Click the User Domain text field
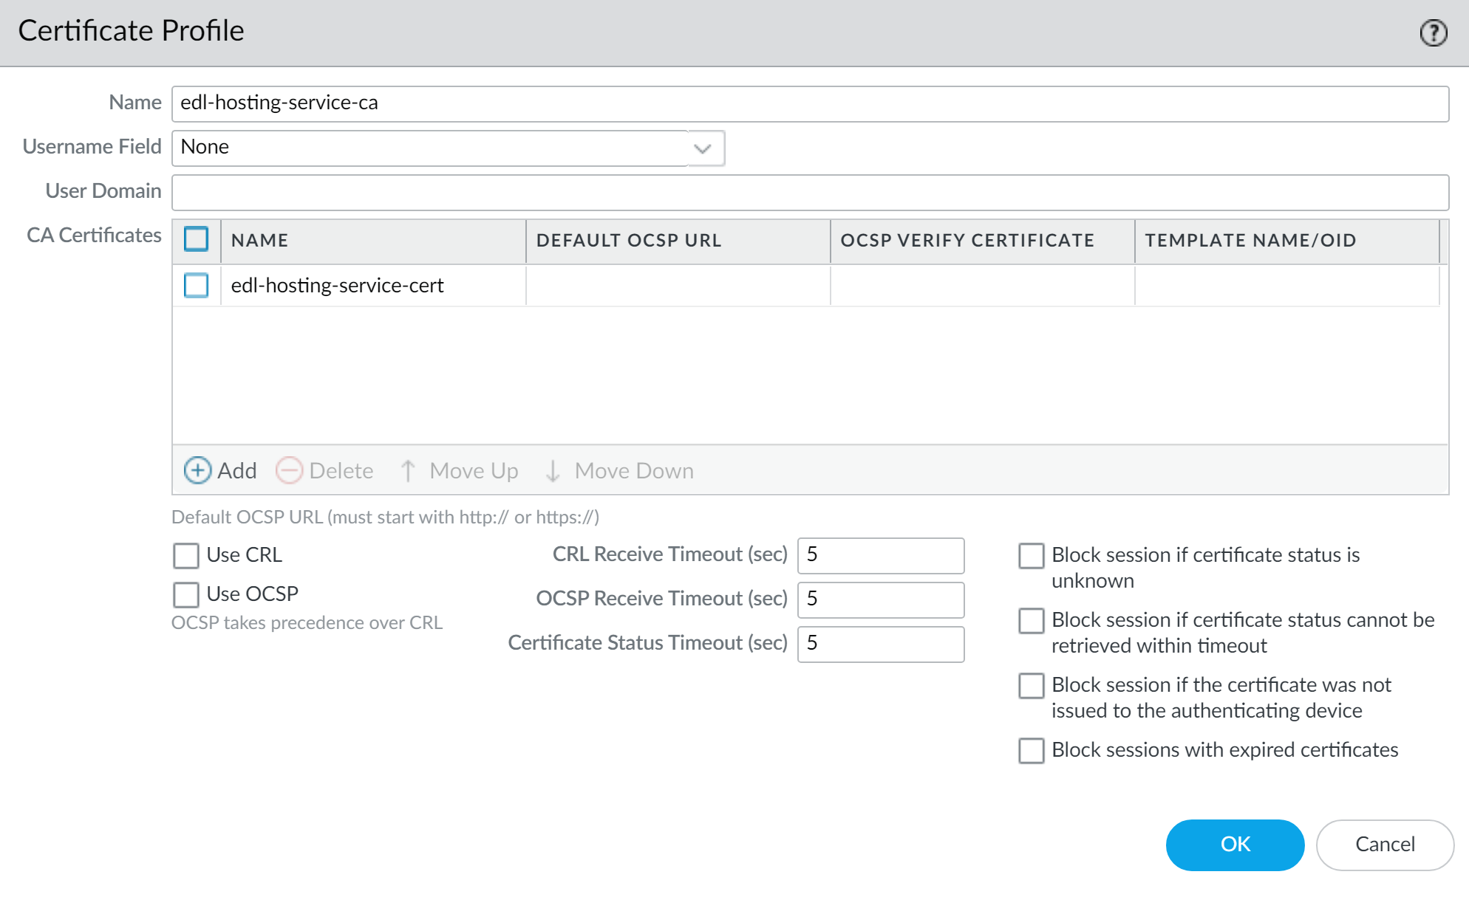 809,192
